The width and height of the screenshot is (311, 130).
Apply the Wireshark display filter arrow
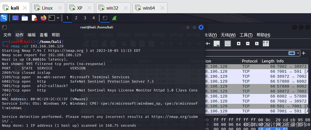coord(292,53)
